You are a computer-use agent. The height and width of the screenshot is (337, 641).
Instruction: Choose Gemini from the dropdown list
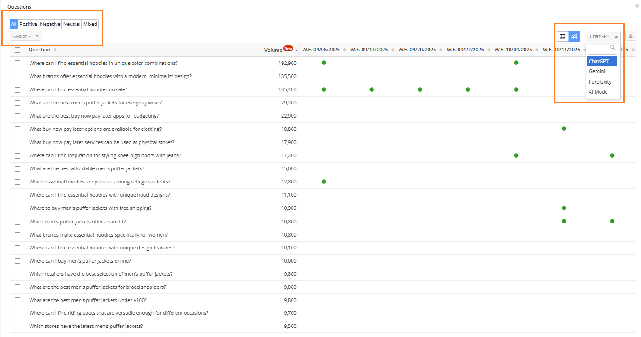pos(597,71)
